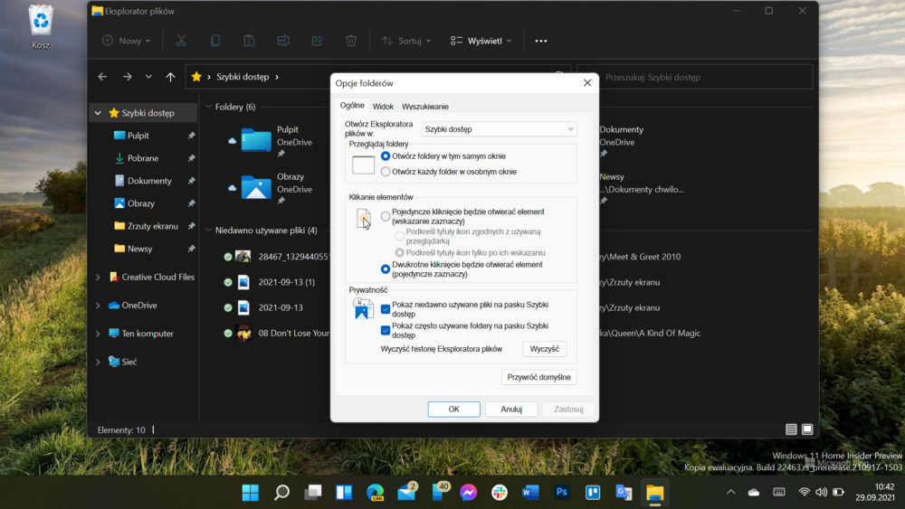Expand Ten komputer tree node

click(98, 334)
